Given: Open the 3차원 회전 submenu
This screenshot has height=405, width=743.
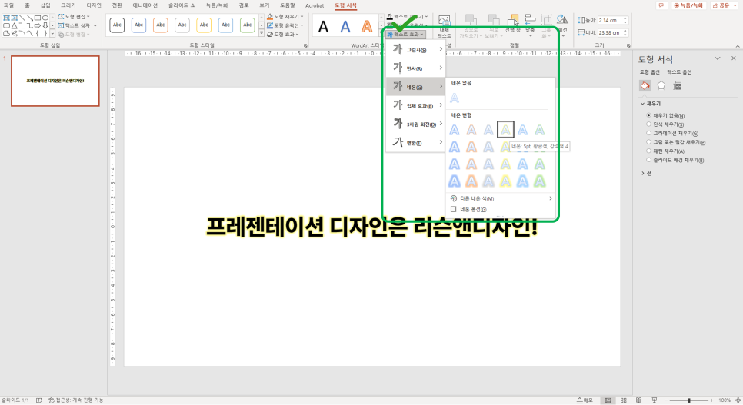Looking at the screenshot, I should (415, 124).
